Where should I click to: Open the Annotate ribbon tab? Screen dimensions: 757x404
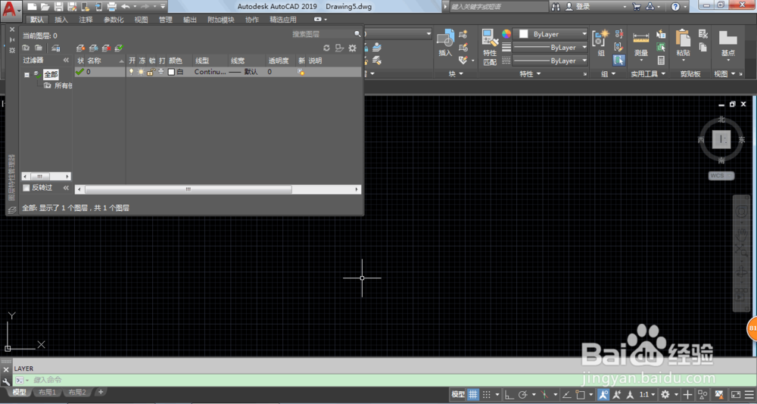point(86,20)
